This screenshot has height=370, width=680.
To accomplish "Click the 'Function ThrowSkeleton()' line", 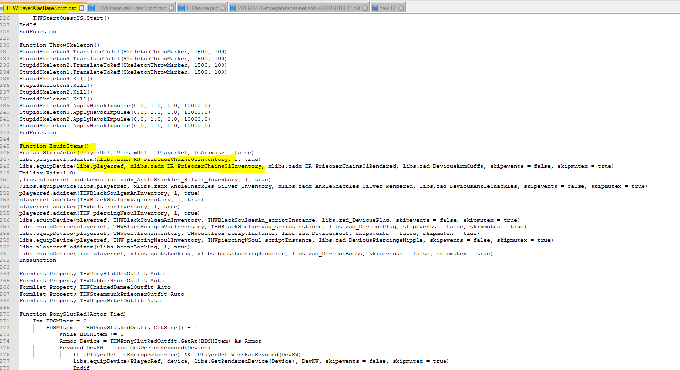I will tap(59, 45).
